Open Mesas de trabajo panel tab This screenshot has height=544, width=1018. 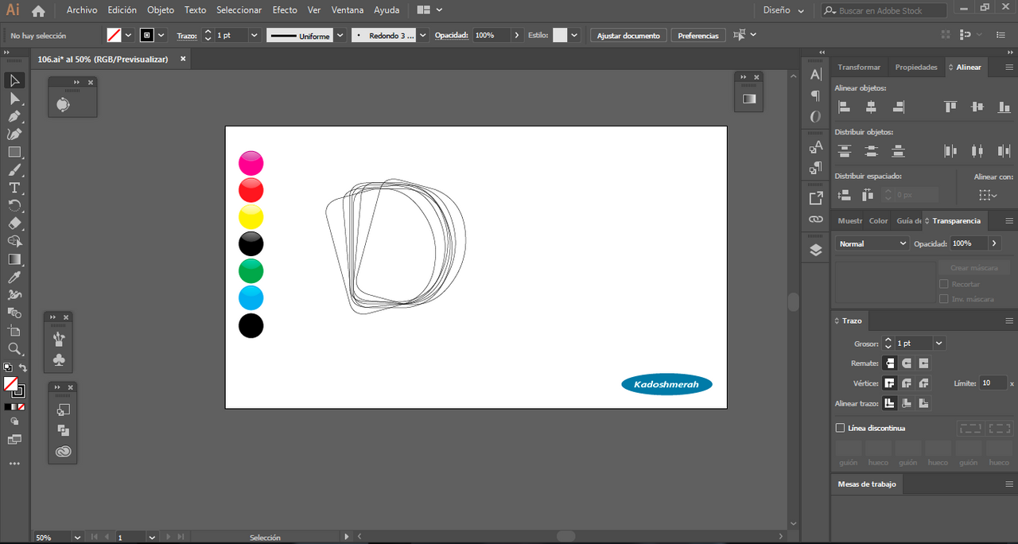pos(867,484)
